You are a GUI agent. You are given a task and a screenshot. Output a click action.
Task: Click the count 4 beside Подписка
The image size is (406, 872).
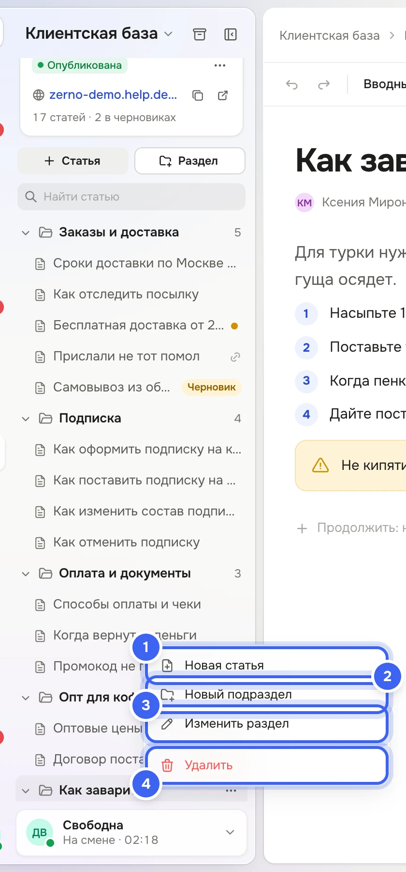[x=238, y=419]
